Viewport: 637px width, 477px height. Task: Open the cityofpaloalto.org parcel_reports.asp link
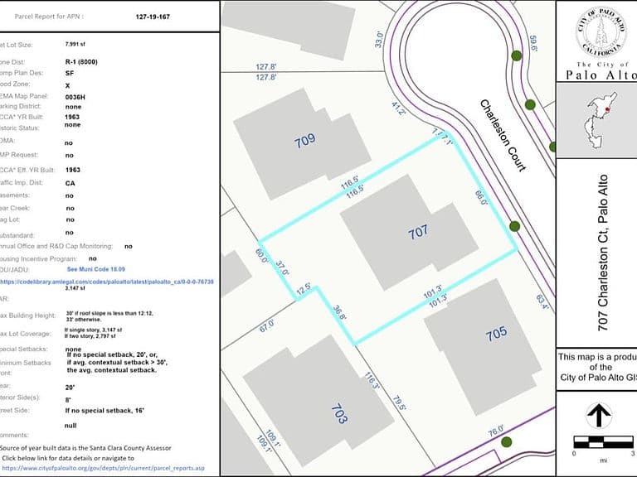point(103,468)
